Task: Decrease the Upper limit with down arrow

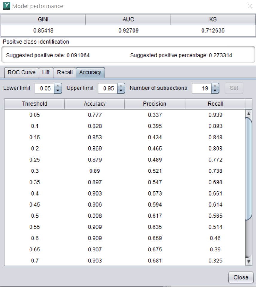Action: pos(121,91)
